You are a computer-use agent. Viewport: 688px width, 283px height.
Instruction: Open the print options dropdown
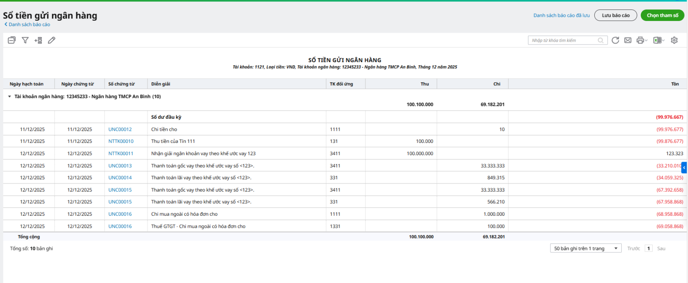[642, 40]
